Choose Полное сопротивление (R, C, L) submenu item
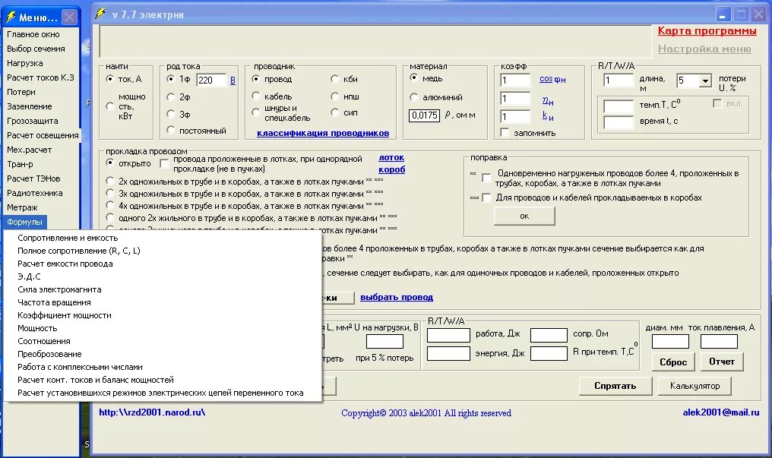This screenshot has width=772, height=458. pos(79,251)
